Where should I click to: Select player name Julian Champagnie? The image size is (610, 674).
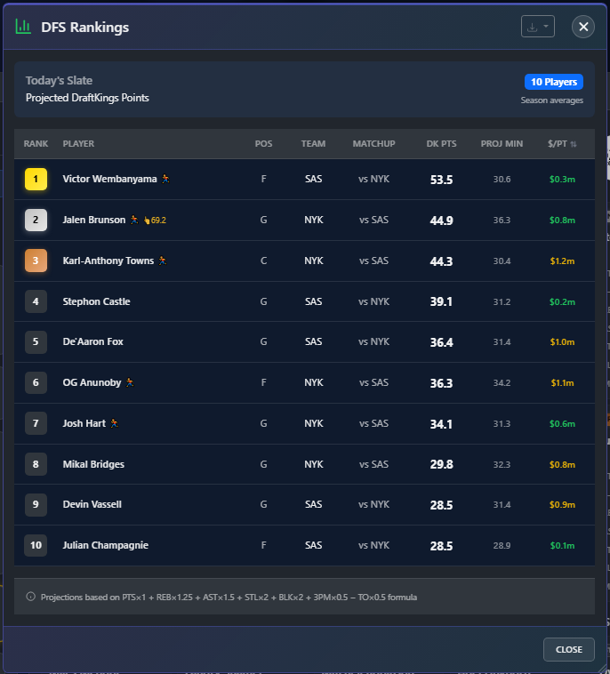(x=105, y=545)
